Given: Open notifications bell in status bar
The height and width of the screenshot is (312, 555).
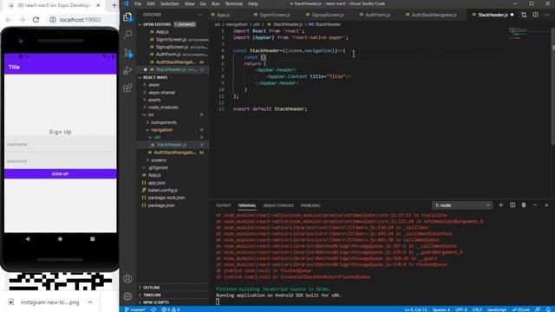Looking at the screenshot, I should (548, 309).
